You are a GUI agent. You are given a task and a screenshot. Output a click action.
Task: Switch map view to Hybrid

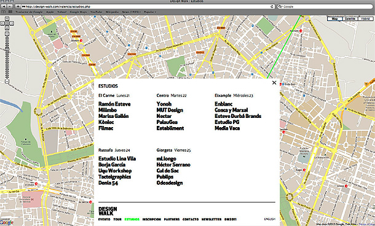(x=365, y=18)
